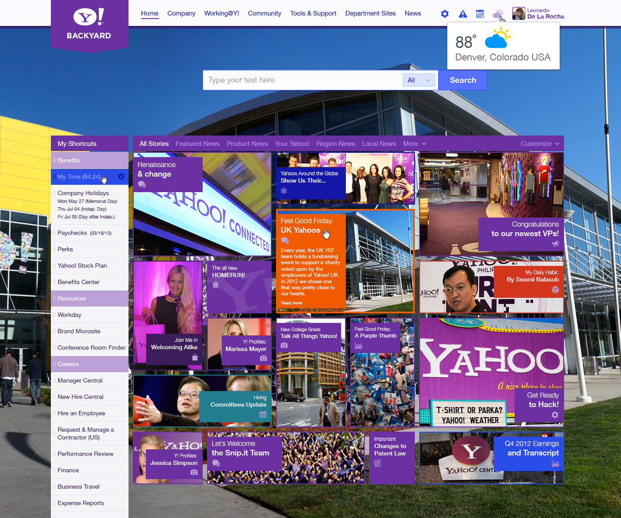The height and width of the screenshot is (518, 621).
Task: Click the Search button
Action: click(462, 80)
